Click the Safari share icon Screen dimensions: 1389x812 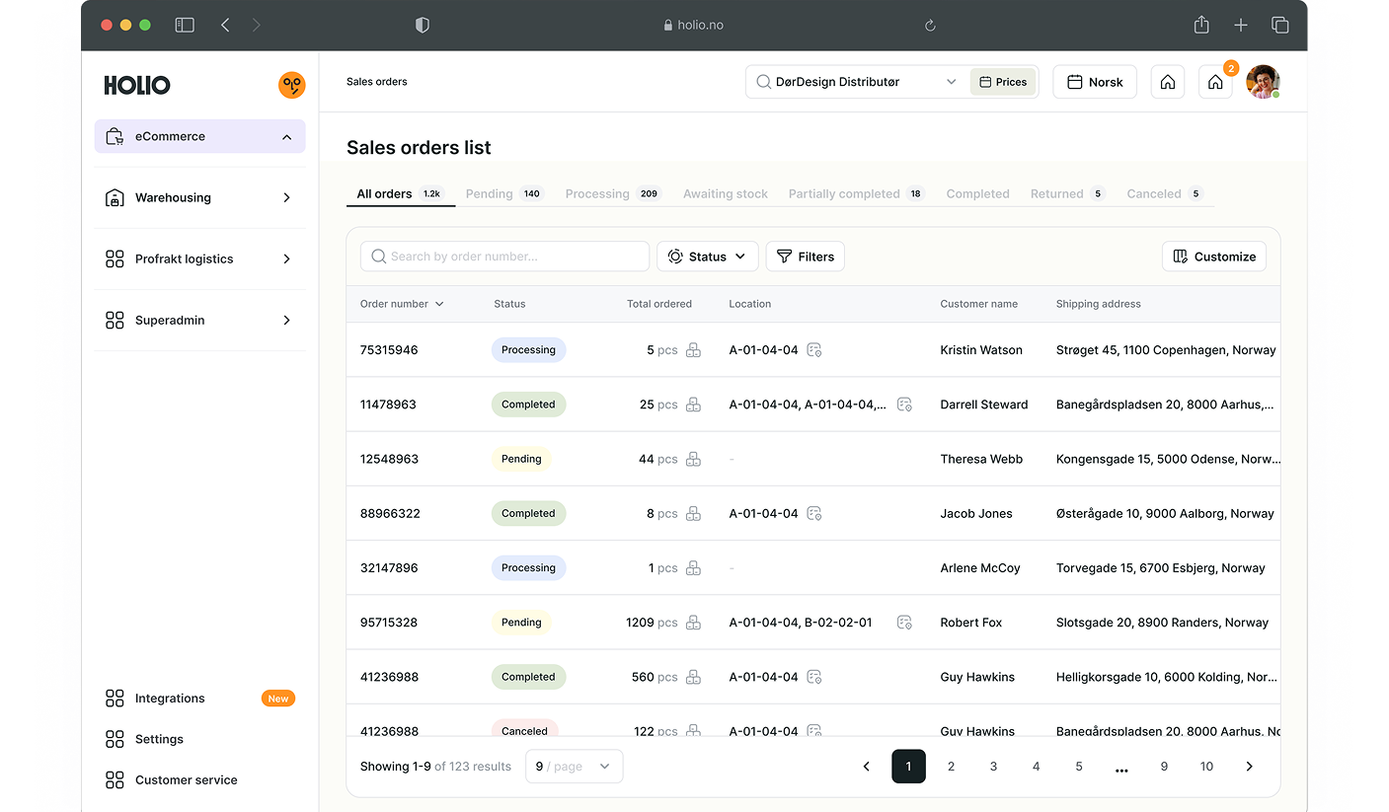click(x=1201, y=25)
